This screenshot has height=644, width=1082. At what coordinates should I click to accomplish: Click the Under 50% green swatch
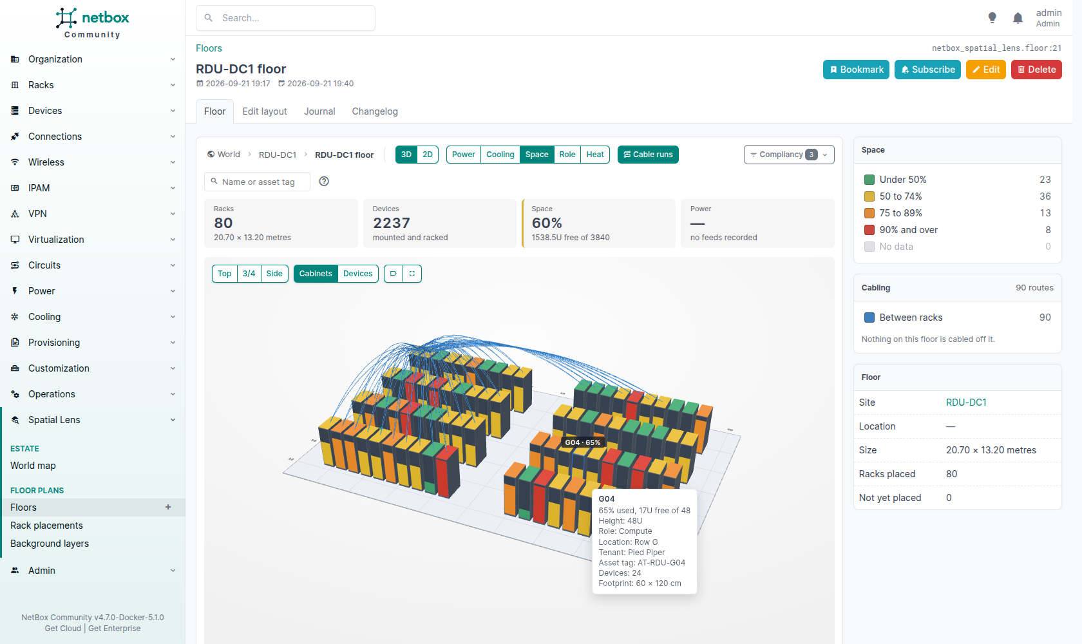coord(869,180)
